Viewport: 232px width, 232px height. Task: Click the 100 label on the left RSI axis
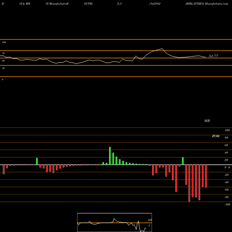coord(4,42)
